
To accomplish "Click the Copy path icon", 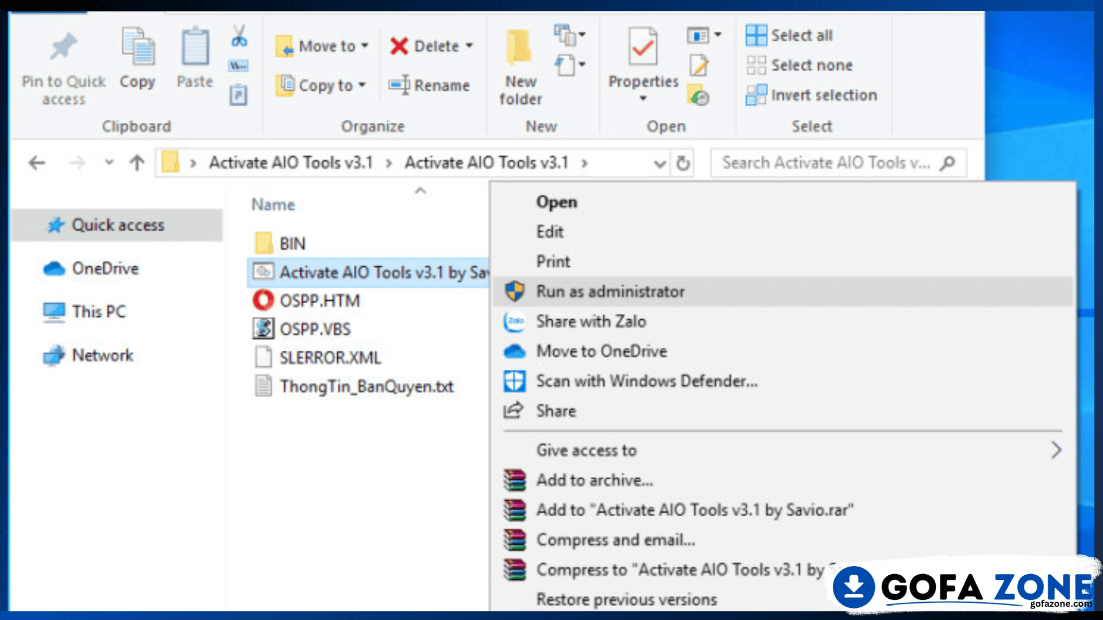I will click(x=239, y=66).
